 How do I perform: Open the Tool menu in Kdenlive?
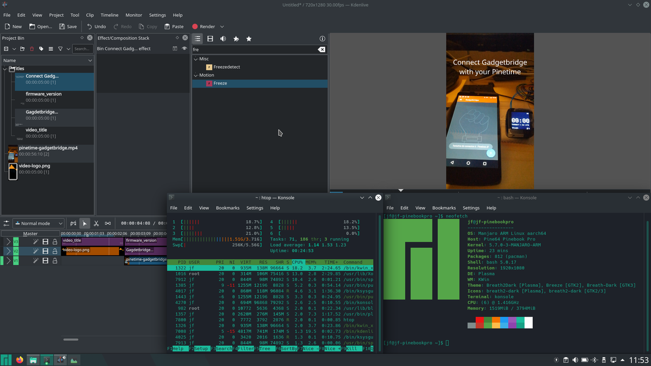point(75,15)
